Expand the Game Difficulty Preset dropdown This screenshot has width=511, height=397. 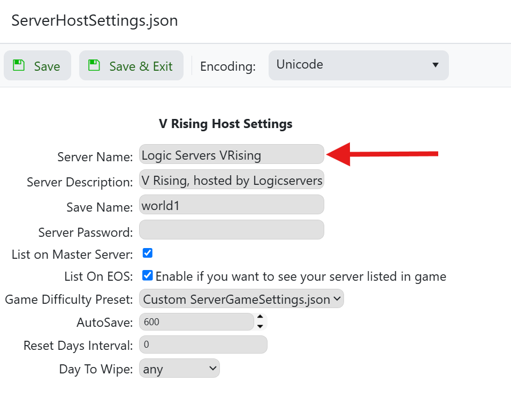tap(241, 299)
